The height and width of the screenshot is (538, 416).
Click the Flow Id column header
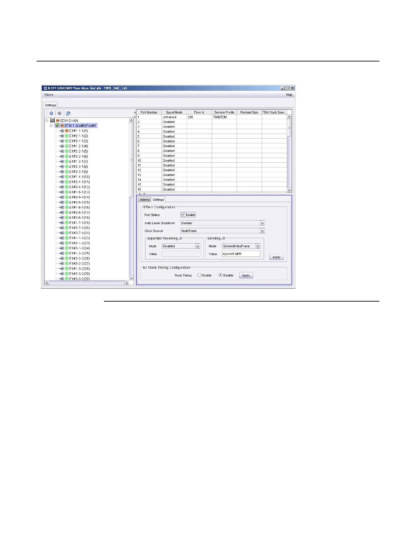point(199,112)
